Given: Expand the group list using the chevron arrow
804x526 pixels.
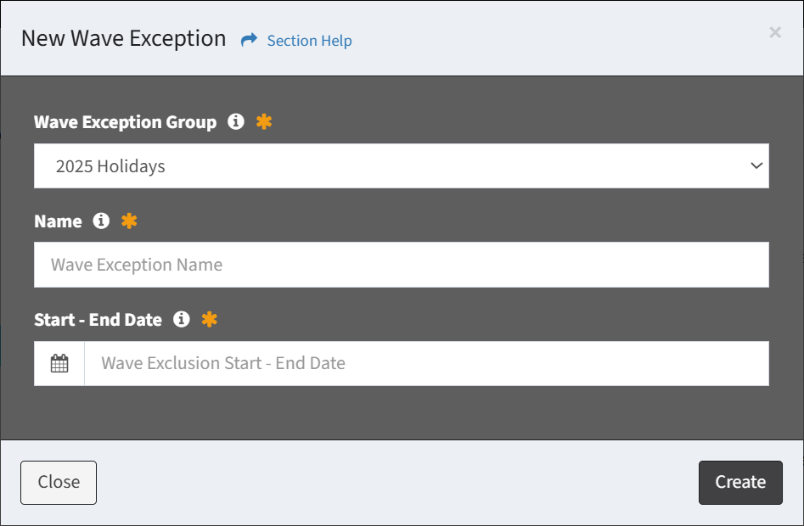Looking at the screenshot, I should [756, 166].
